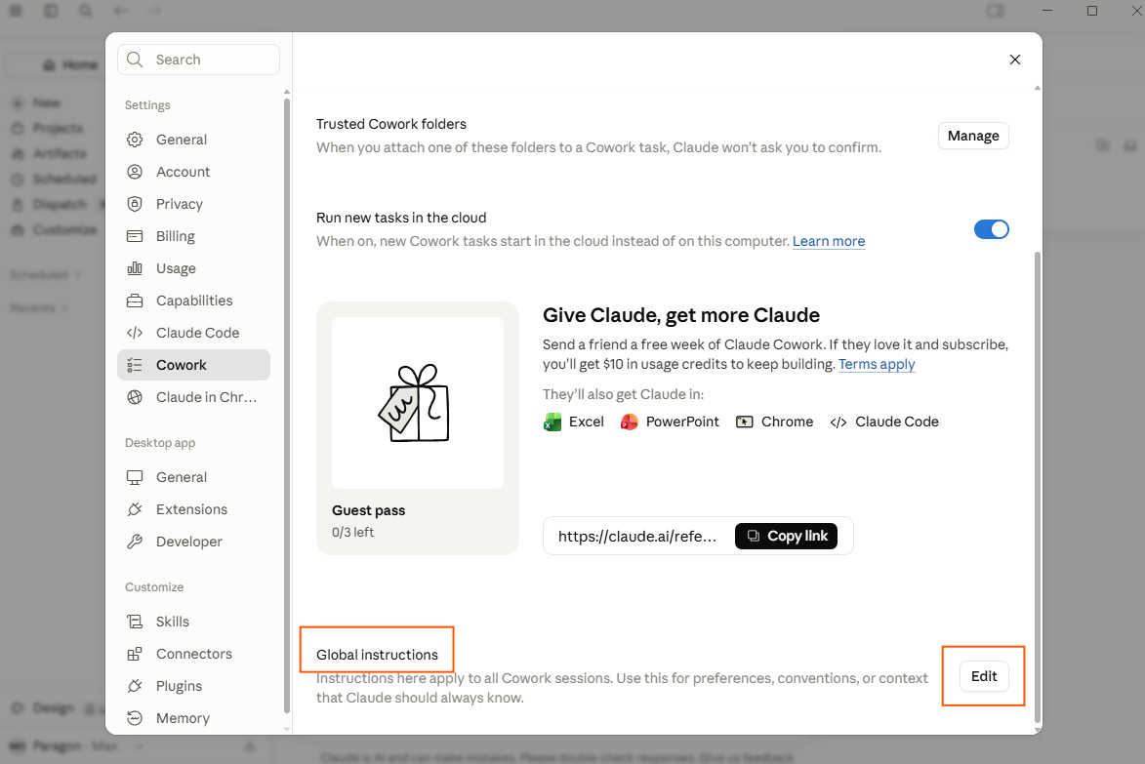Click the Account person icon
Screen dimensions: 1145x764
click(135, 172)
